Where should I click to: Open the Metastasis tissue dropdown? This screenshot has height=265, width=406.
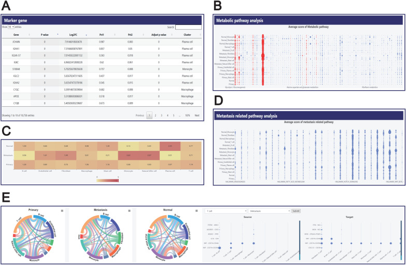coord(269,211)
